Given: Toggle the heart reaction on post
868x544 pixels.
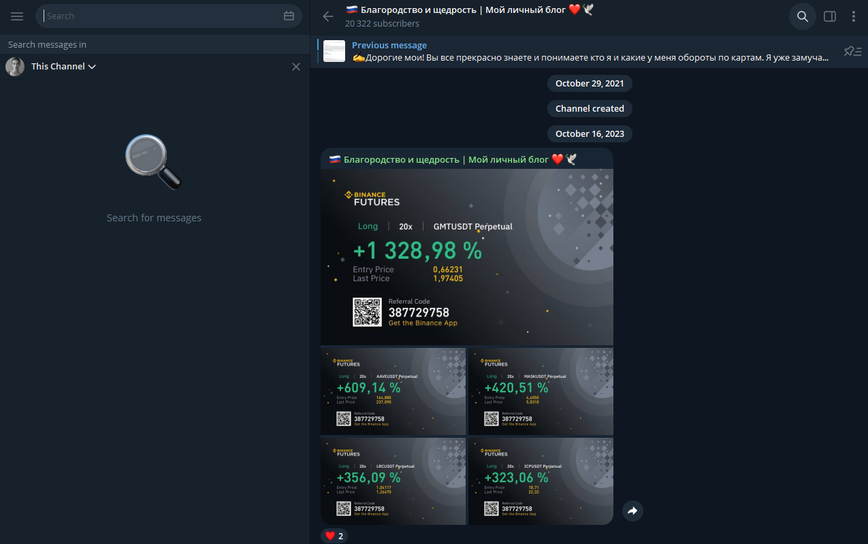Looking at the screenshot, I should point(334,536).
